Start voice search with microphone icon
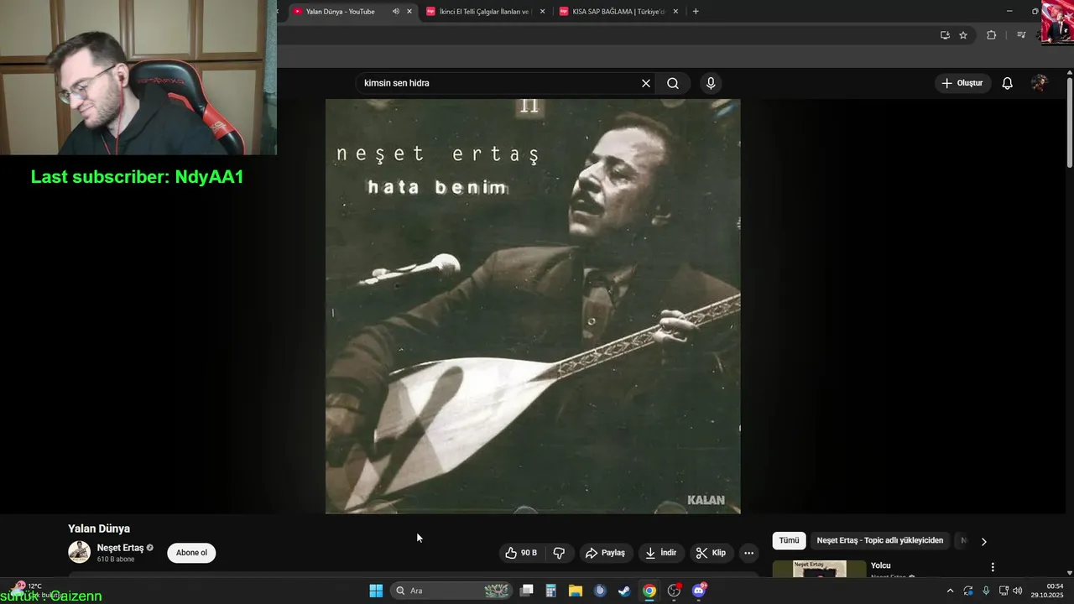Image resolution: width=1074 pixels, height=604 pixels. pyautogui.click(x=711, y=83)
